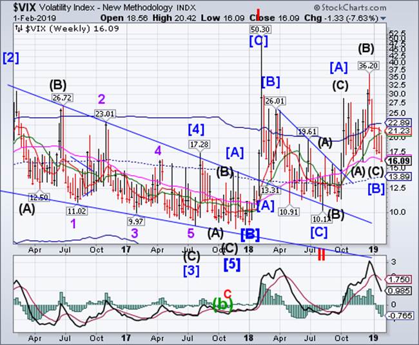Click the red II wave label

[x=322, y=254]
